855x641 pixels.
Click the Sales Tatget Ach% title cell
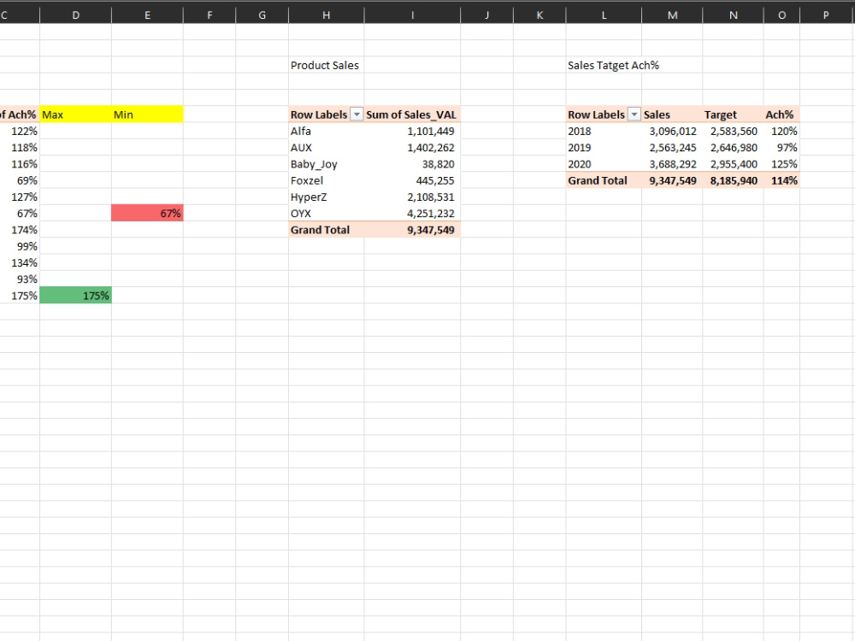point(613,66)
